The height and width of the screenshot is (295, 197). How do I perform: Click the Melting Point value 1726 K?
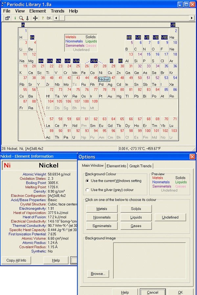pos(53,187)
